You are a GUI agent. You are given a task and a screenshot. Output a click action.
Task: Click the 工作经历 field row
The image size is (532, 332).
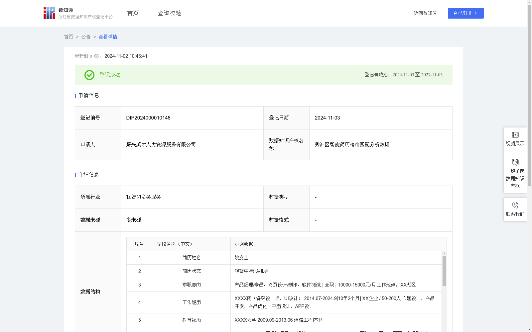[x=284, y=302]
